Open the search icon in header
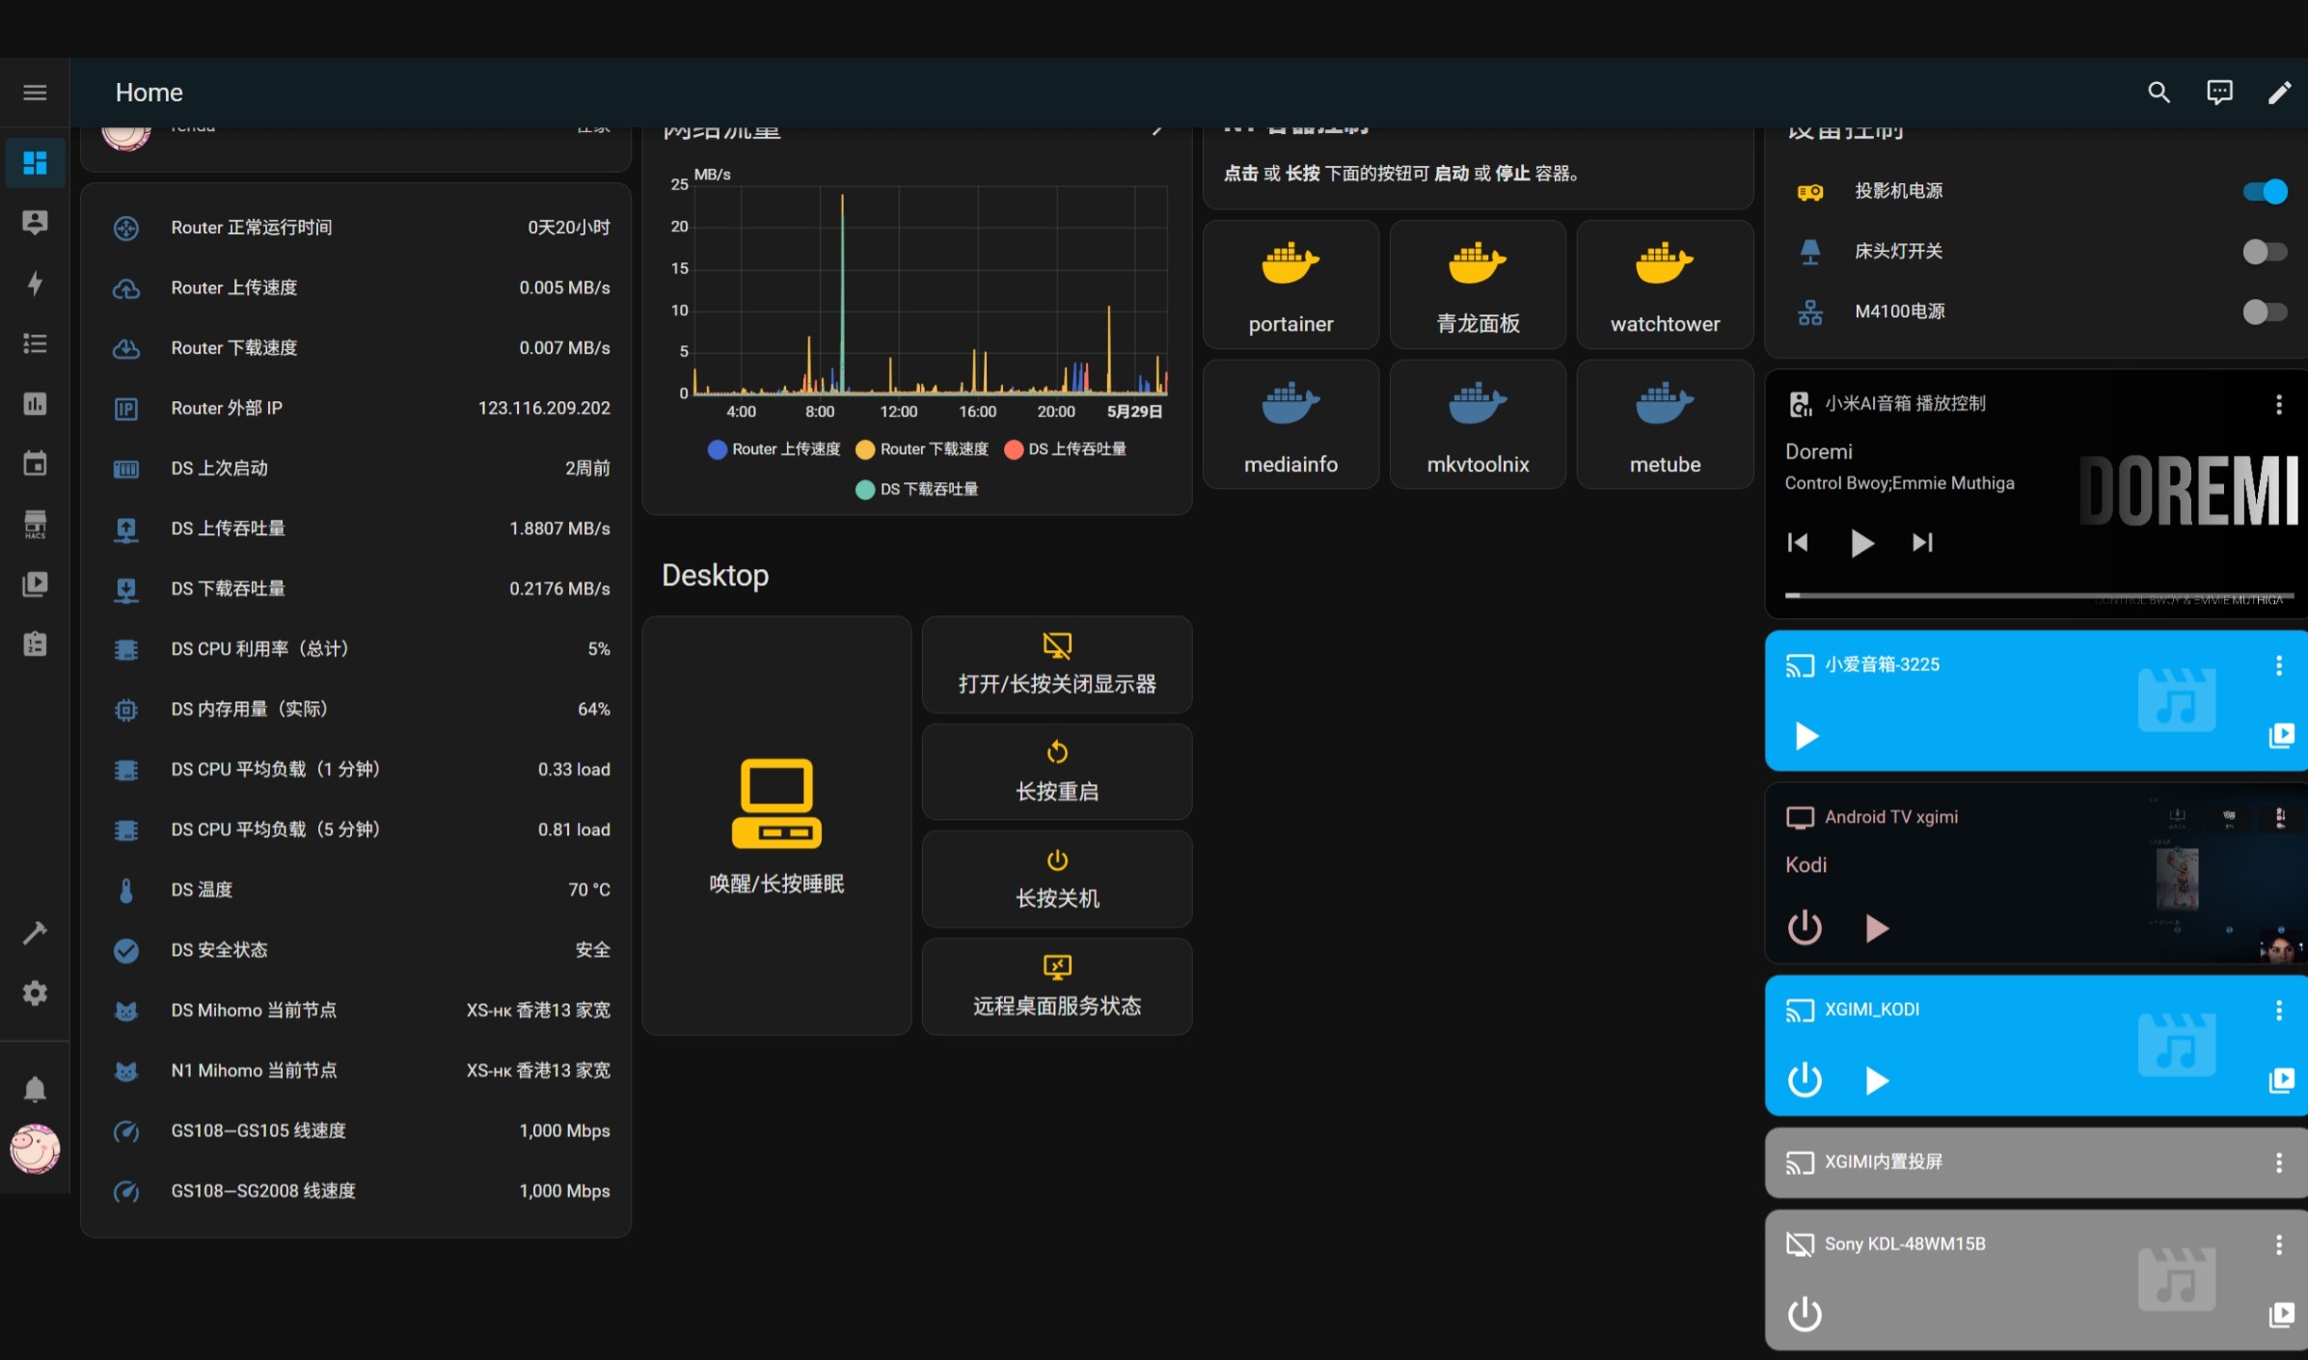Screen dimensions: 2308x1360 coord(2159,93)
